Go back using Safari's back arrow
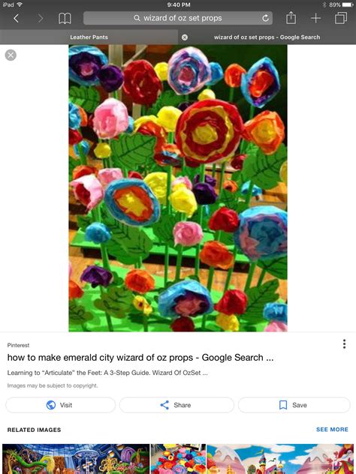Viewport: 356px width, 474px height. coord(17,19)
